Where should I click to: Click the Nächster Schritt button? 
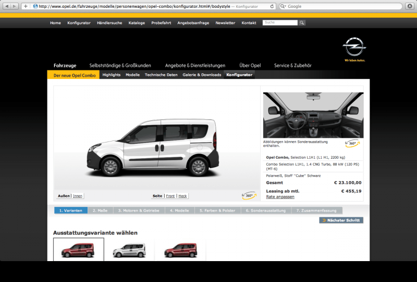[x=341, y=220]
